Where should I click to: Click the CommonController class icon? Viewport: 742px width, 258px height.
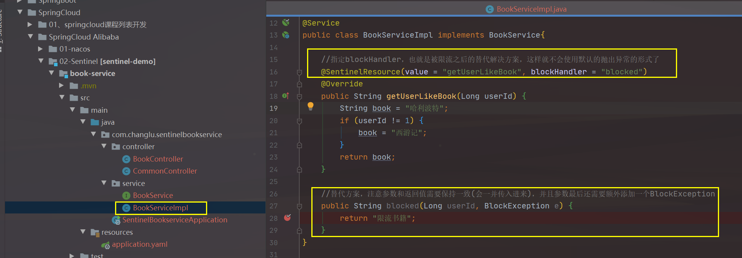tap(126, 171)
